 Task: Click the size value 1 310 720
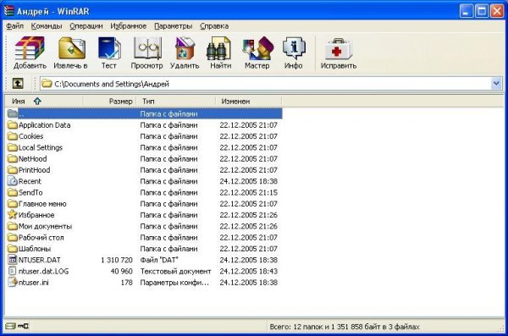click(117, 260)
